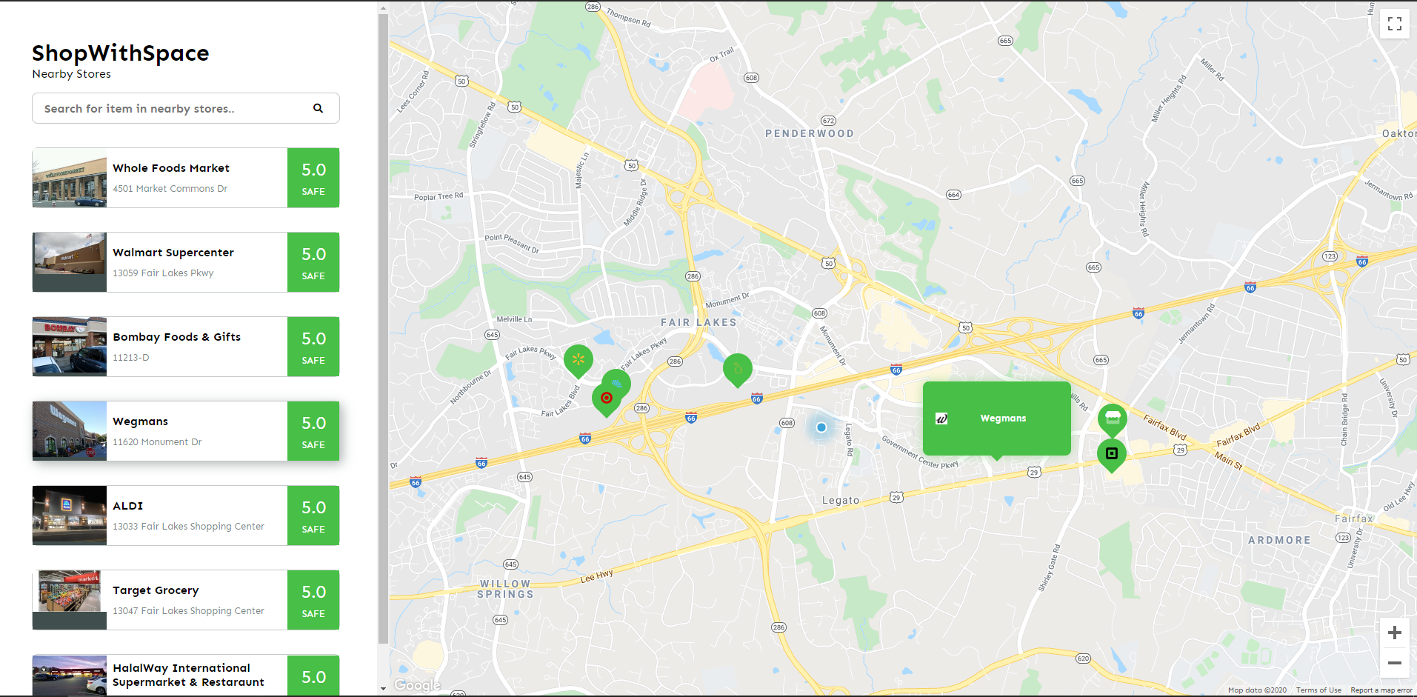
Task: Select the Walmart spark map marker
Action: tap(579, 361)
